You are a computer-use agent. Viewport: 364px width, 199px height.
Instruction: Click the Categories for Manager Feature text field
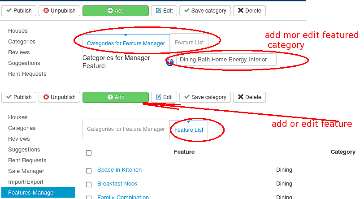pos(226,60)
